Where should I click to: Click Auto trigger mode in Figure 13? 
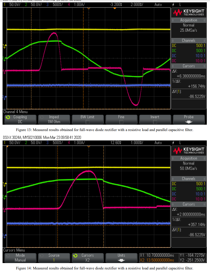click(x=158, y=5)
